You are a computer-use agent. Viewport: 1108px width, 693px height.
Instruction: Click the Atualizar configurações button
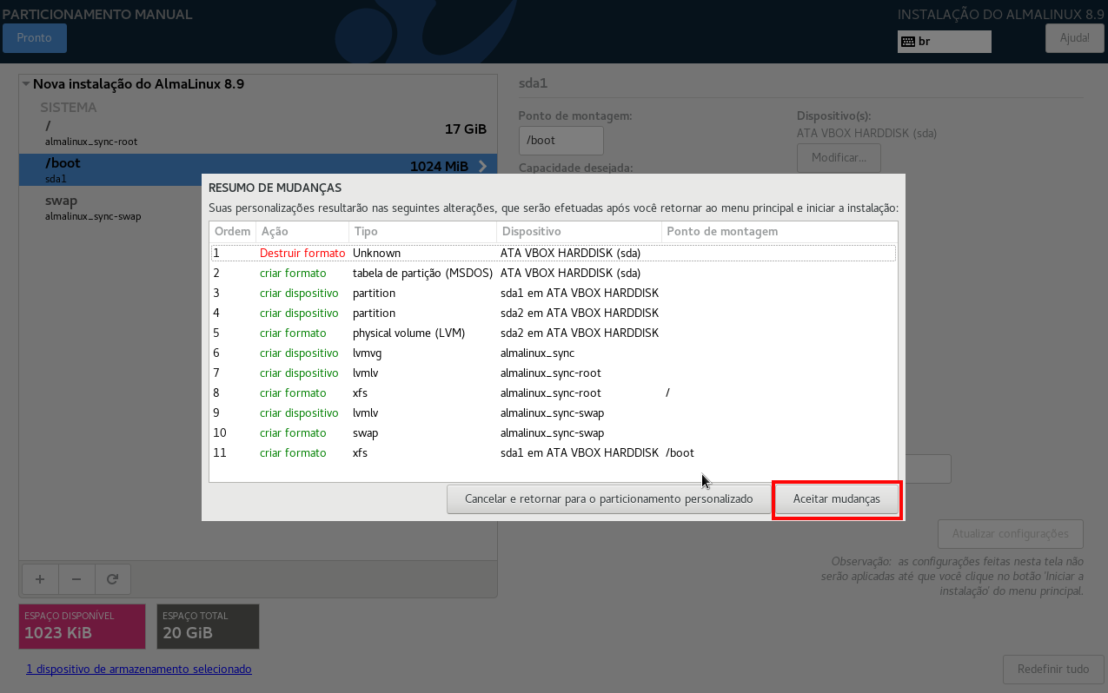pyautogui.click(x=1010, y=534)
